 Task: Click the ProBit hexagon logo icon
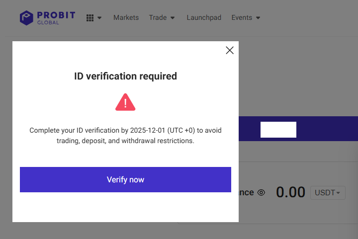[26, 18]
